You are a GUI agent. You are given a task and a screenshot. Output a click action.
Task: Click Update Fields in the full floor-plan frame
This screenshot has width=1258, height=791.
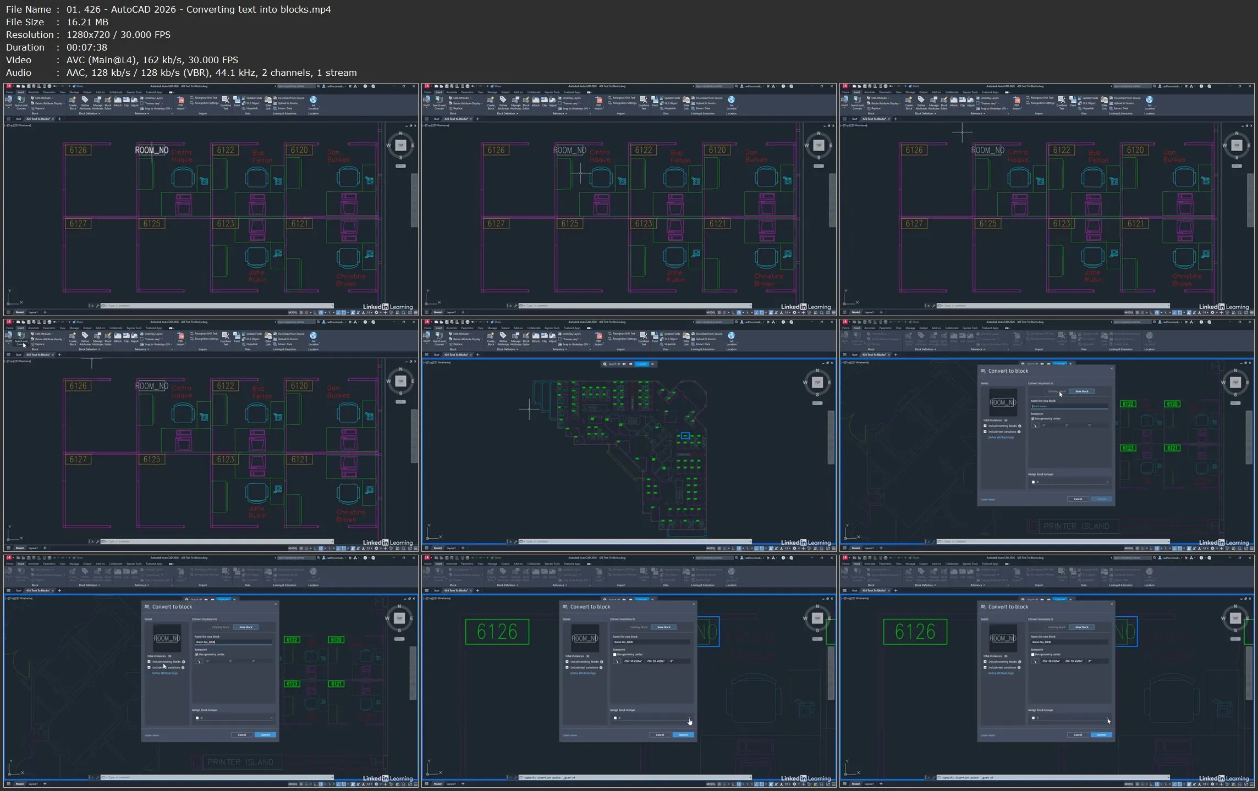point(670,334)
